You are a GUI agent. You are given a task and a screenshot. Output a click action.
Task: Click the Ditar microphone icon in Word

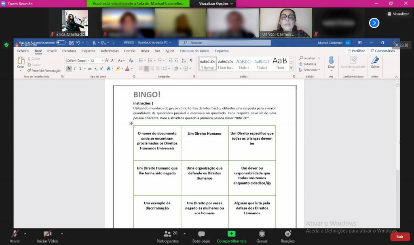[x=331, y=61]
